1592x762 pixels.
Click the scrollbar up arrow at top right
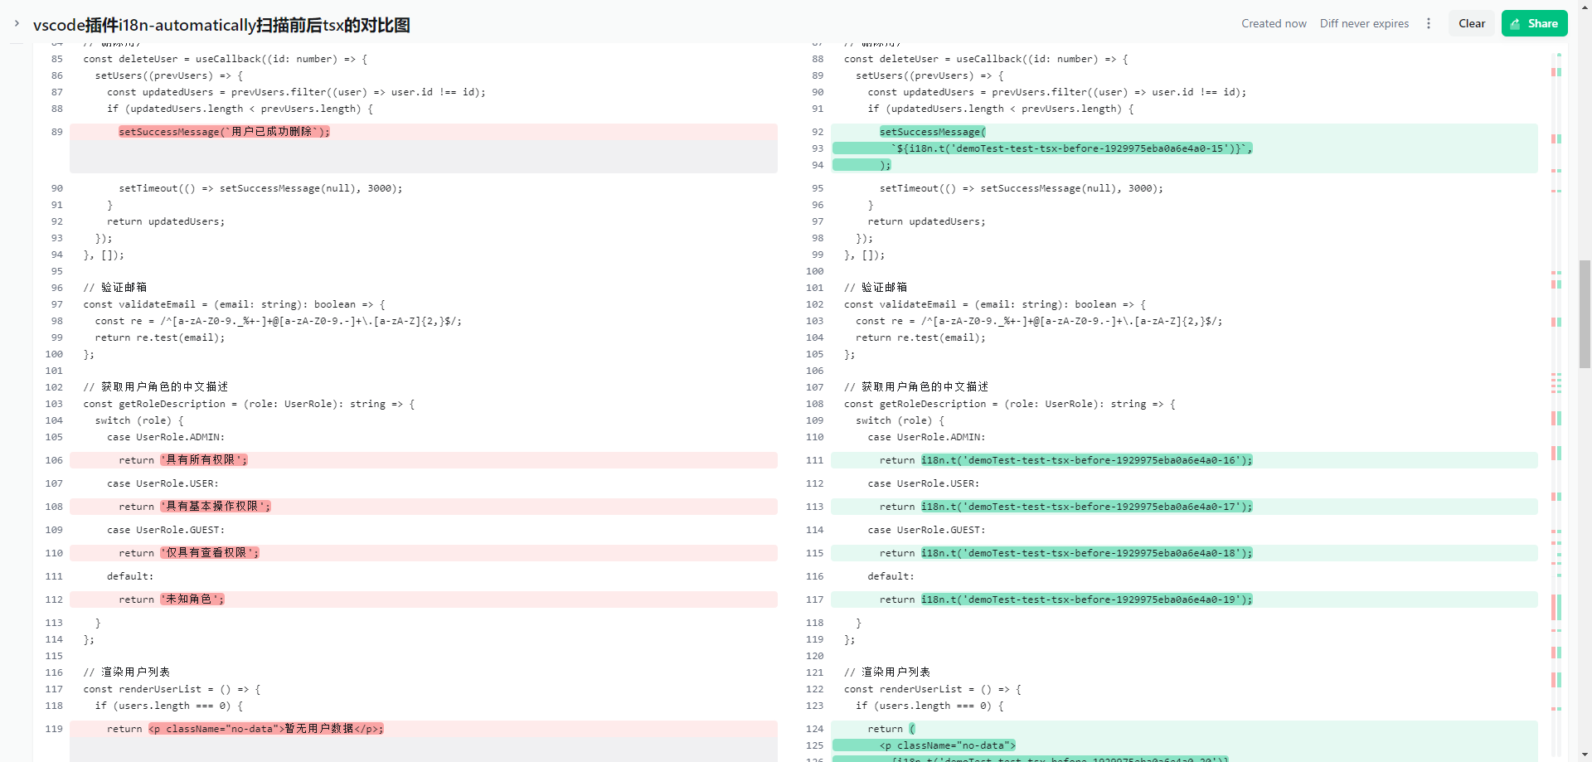click(x=1585, y=5)
